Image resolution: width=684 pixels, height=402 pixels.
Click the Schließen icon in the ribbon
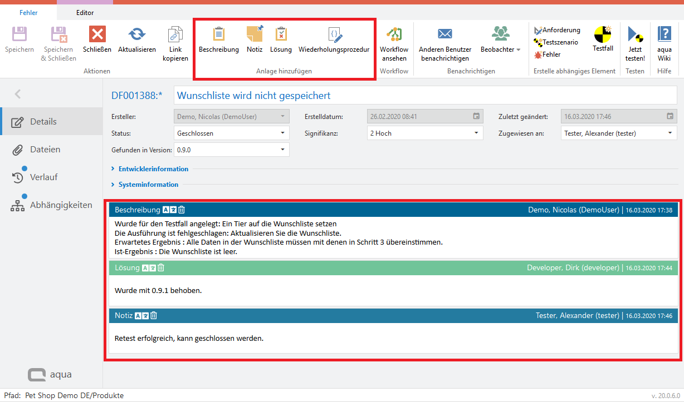(x=97, y=35)
